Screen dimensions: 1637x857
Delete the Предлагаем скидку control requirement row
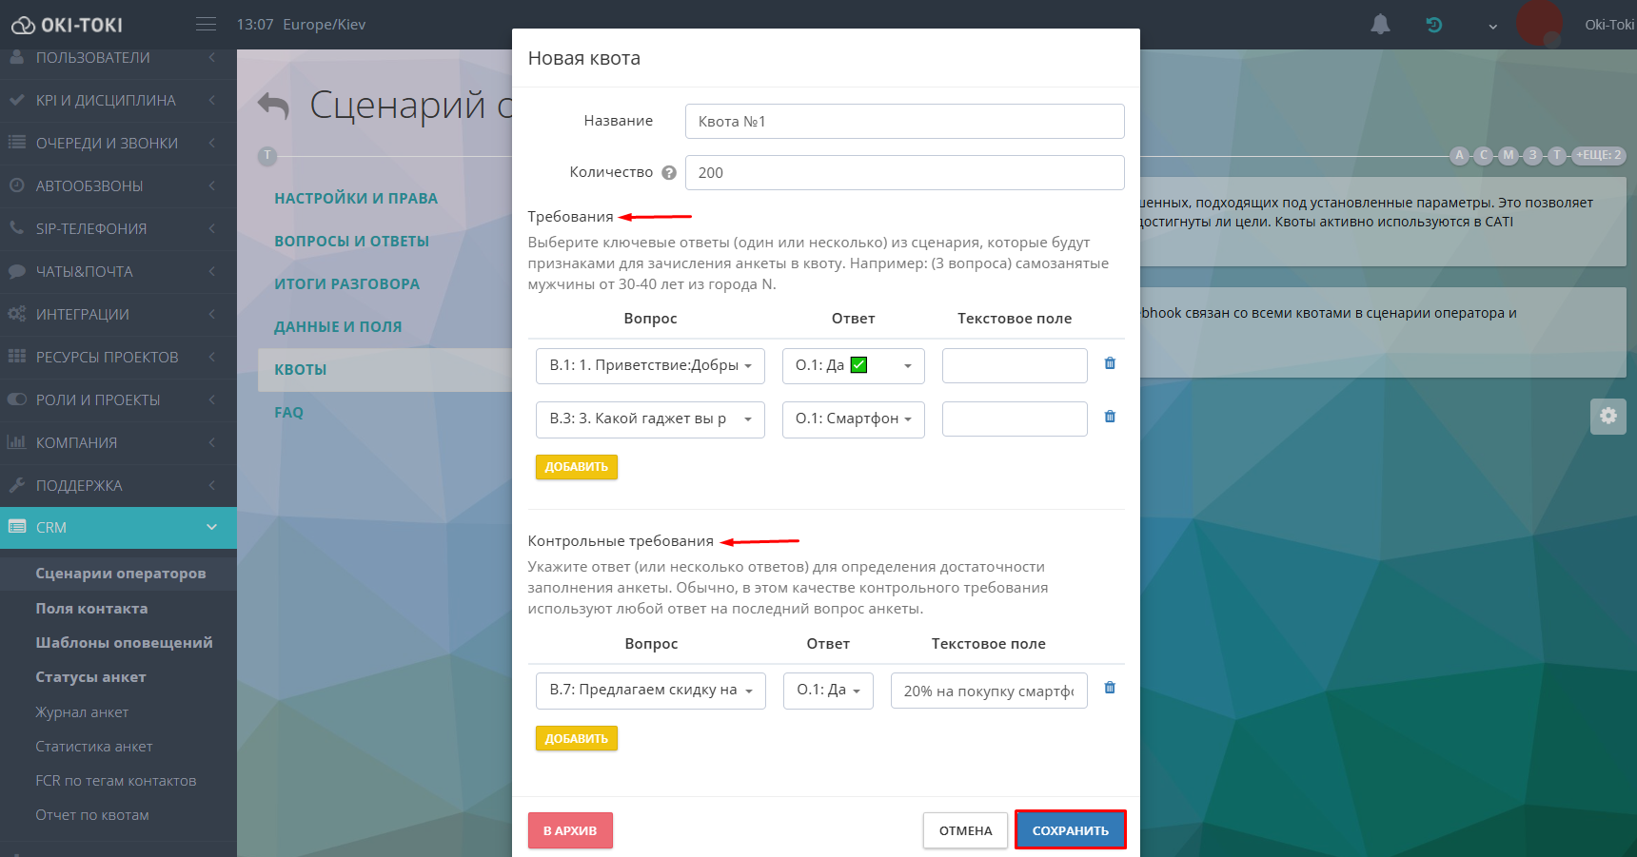coord(1110,688)
